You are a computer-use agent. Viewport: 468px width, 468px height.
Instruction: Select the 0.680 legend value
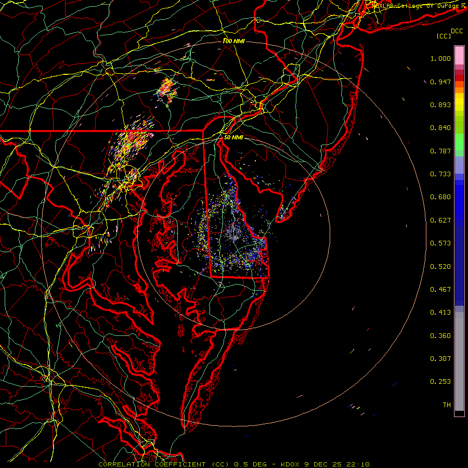click(x=440, y=197)
